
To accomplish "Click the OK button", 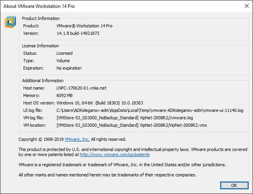I will tap(234, 185).
